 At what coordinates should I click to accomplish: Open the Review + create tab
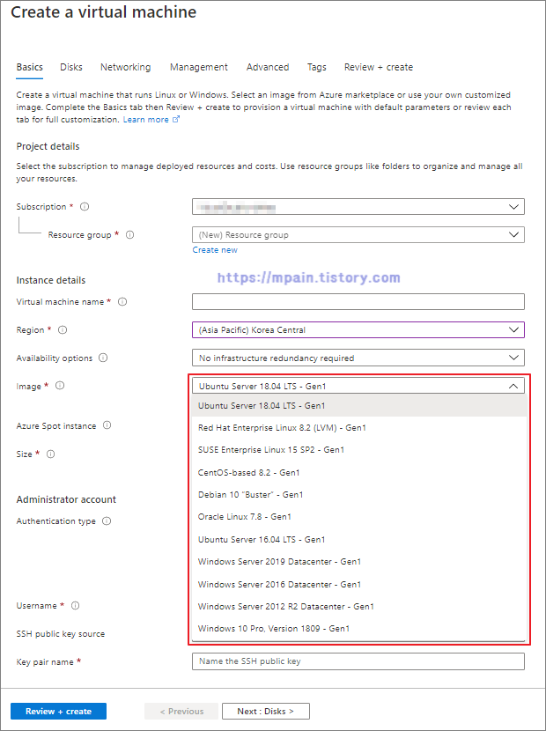click(x=379, y=67)
